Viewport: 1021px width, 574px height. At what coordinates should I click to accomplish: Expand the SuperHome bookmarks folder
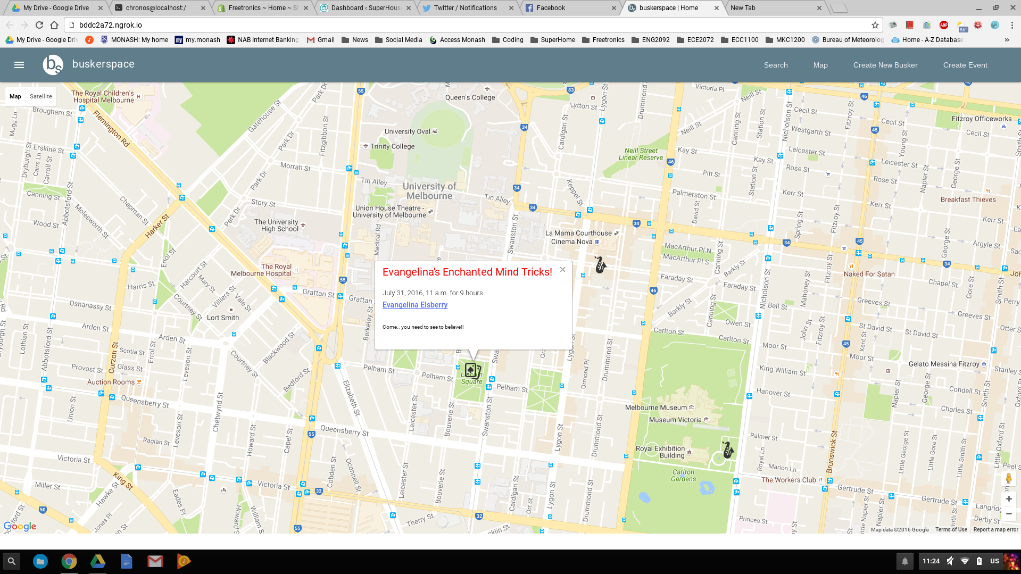pyautogui.click(x=553, y=40)
